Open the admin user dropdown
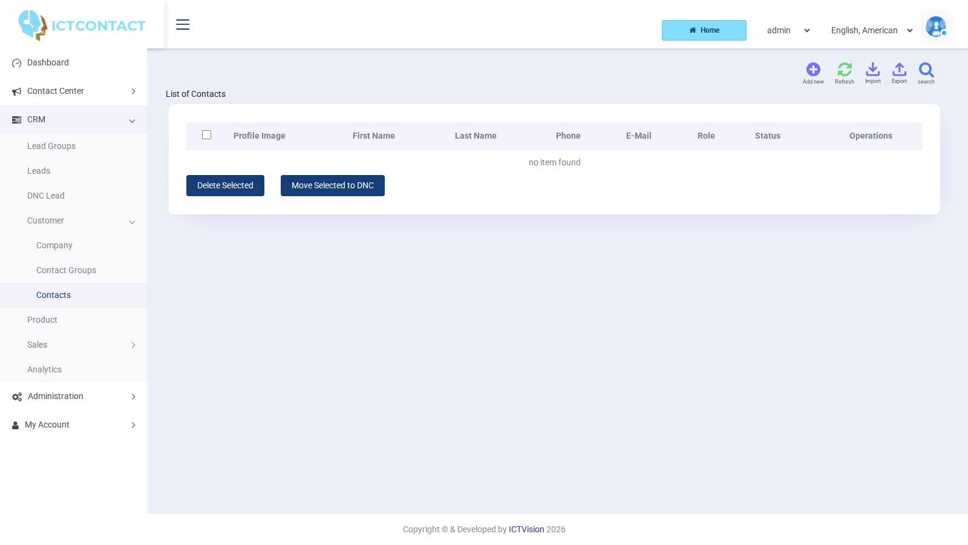The width and height of the screenshot is (968, 545). 788,30
